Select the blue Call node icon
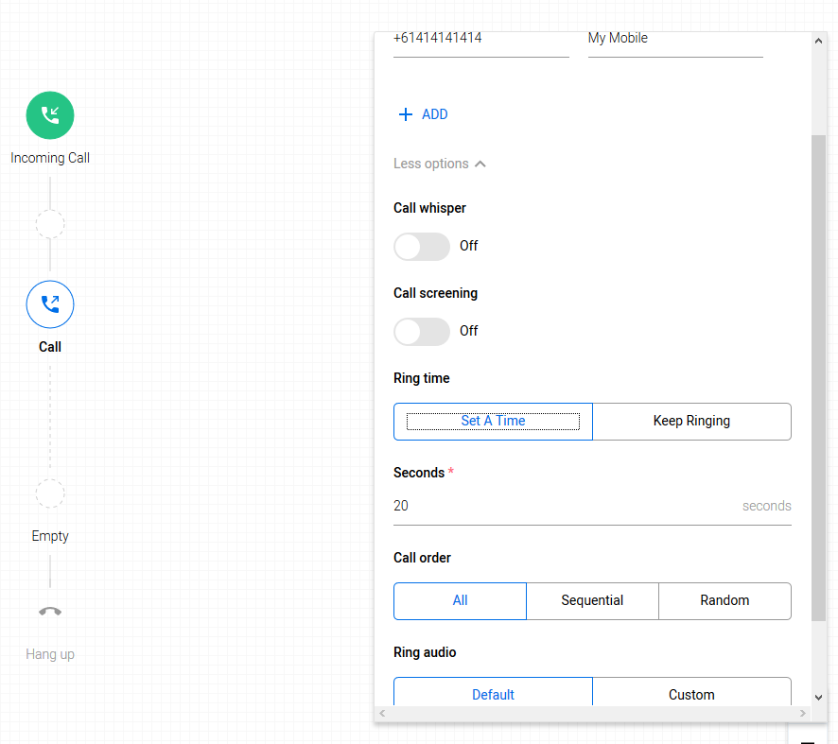This screenshot has width=838, height=744. point(50,304)
